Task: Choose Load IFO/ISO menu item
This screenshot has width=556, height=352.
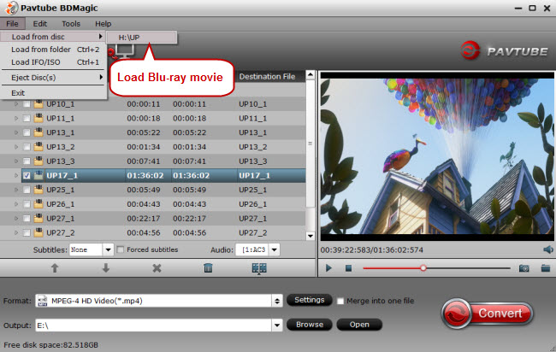Action: [x=53, y=62]
